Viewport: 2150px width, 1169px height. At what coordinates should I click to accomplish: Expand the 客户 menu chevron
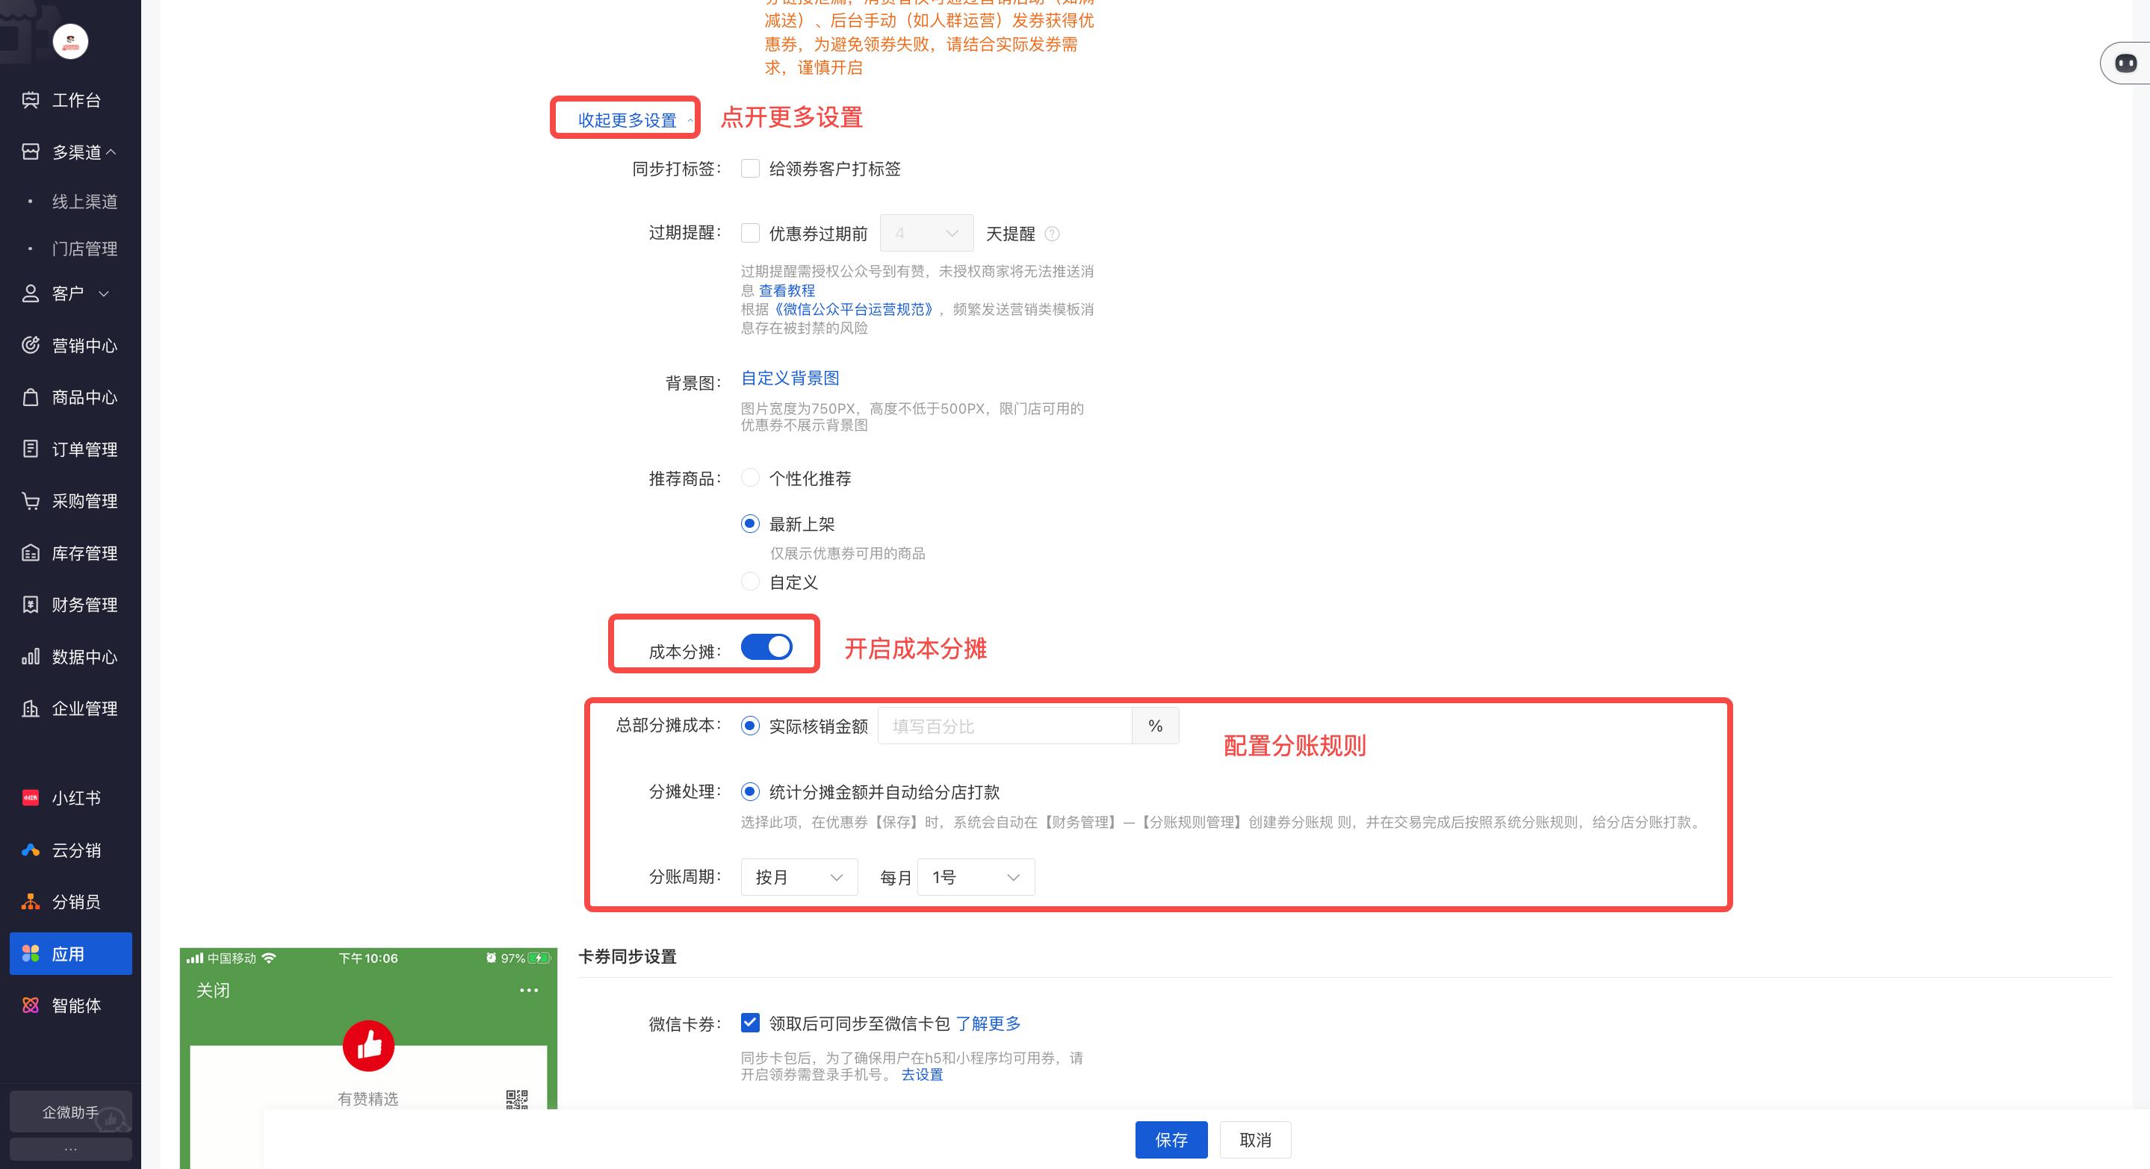tap(104, 293)
